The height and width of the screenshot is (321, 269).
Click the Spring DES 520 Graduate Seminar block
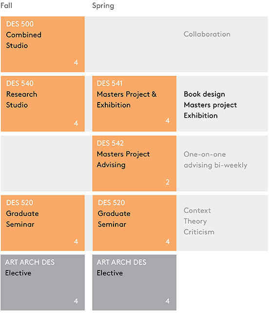click(x=134, y=223)
